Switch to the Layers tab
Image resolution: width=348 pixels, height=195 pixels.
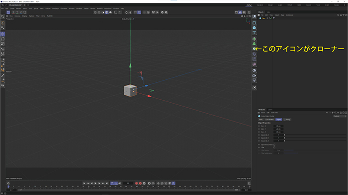[x=270, y=110]
